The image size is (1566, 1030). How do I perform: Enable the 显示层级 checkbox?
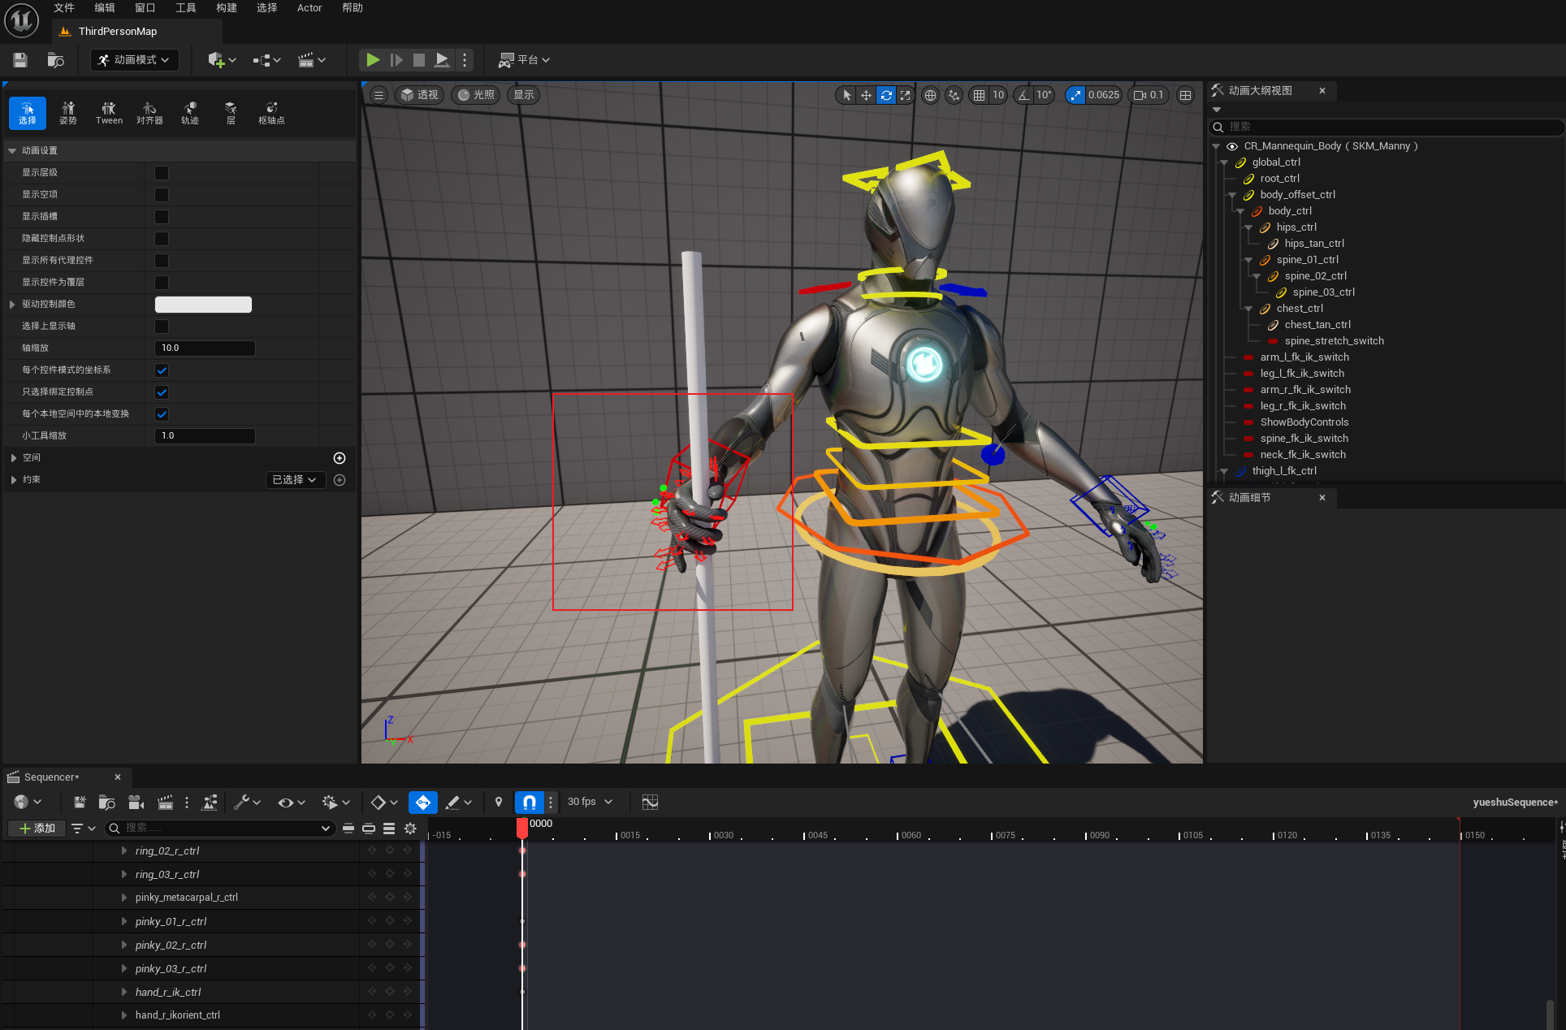click(162, 172)
